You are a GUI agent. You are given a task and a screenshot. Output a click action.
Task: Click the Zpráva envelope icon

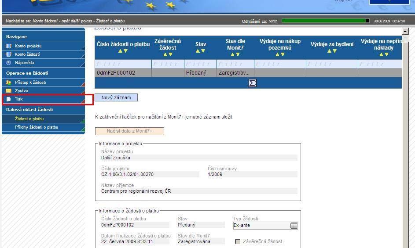(x=8, y=90)
